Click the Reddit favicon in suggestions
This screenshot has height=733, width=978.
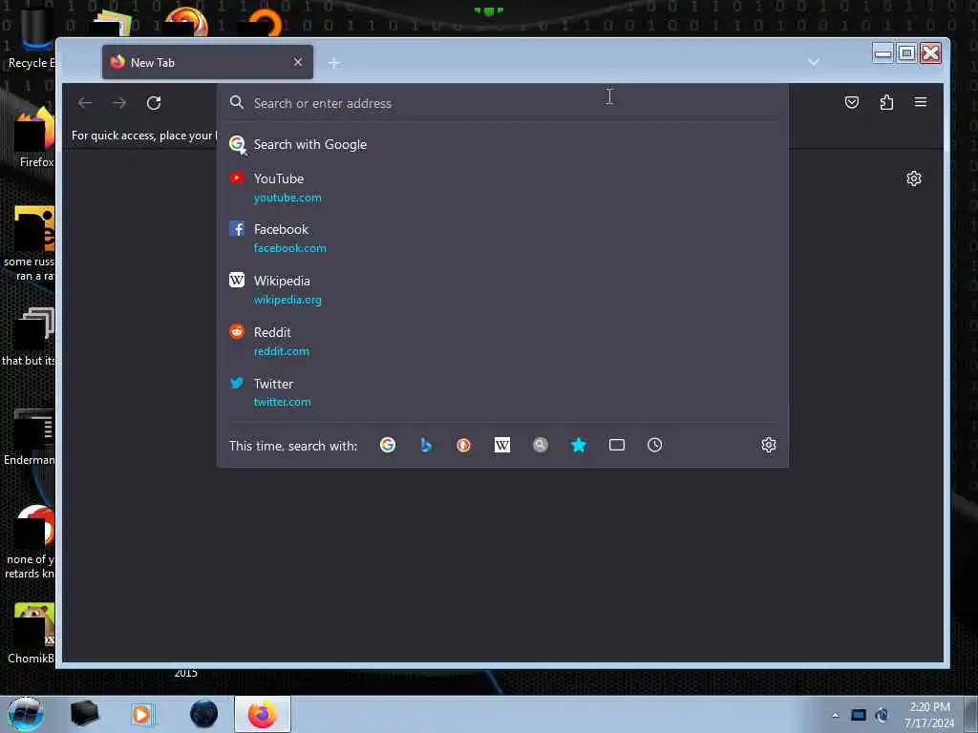point(237,331)
